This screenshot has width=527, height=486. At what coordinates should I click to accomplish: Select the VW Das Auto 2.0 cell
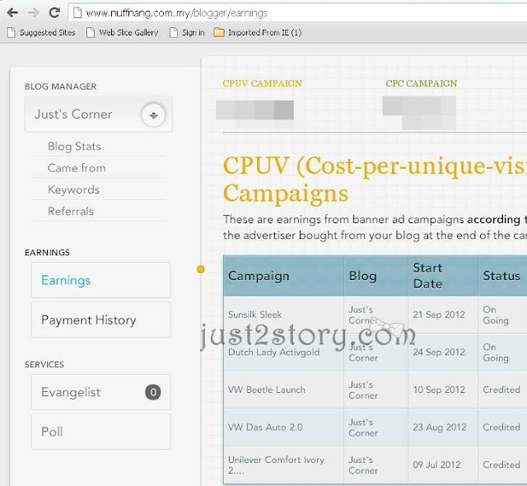[283, 428]
